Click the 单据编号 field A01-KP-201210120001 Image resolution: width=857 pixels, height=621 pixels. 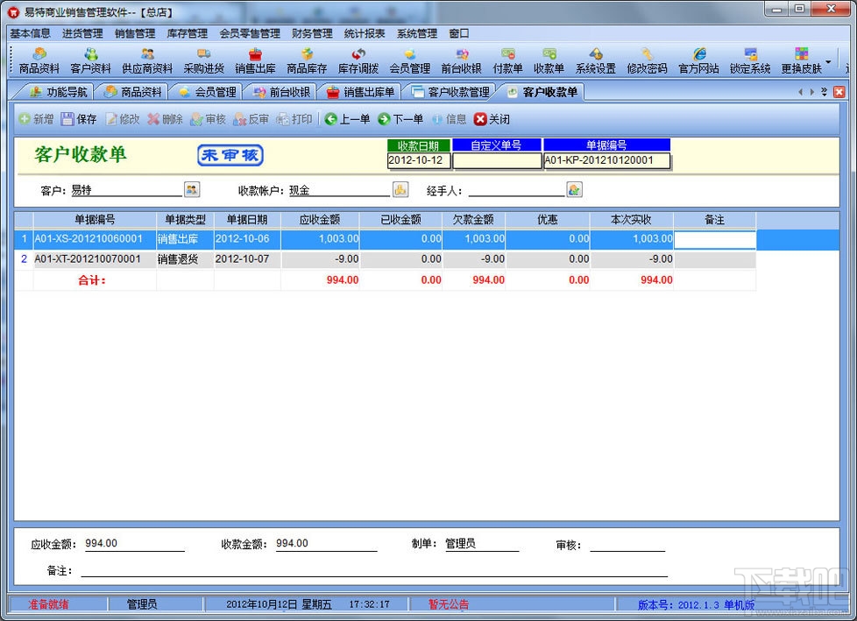click(x=606, y=160)
